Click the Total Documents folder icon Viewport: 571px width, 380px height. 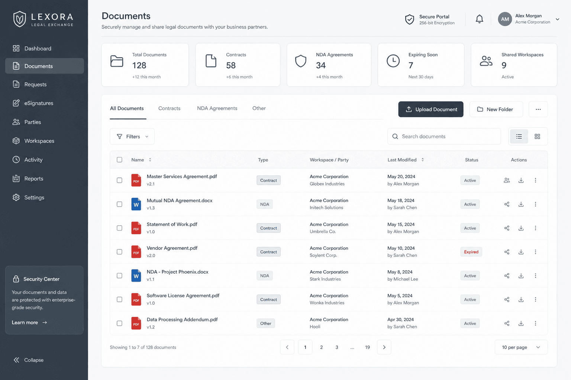[117, 61]
